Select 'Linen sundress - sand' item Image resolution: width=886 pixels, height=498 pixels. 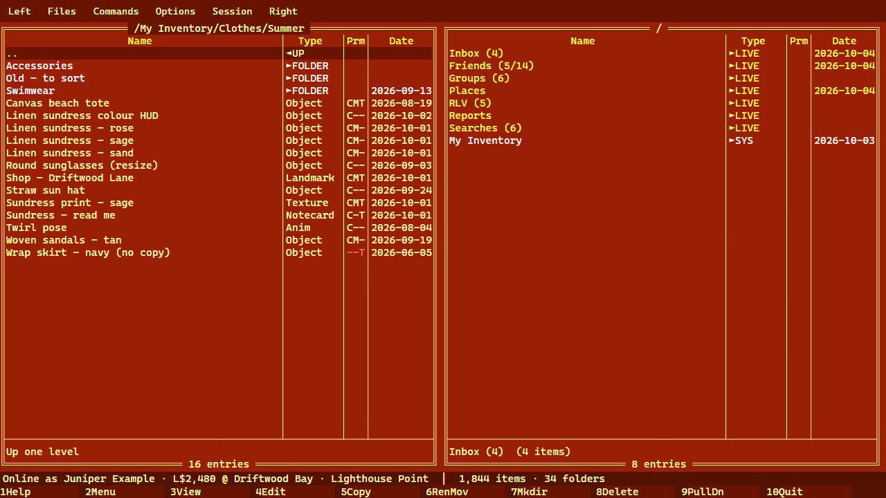(219, 153)
